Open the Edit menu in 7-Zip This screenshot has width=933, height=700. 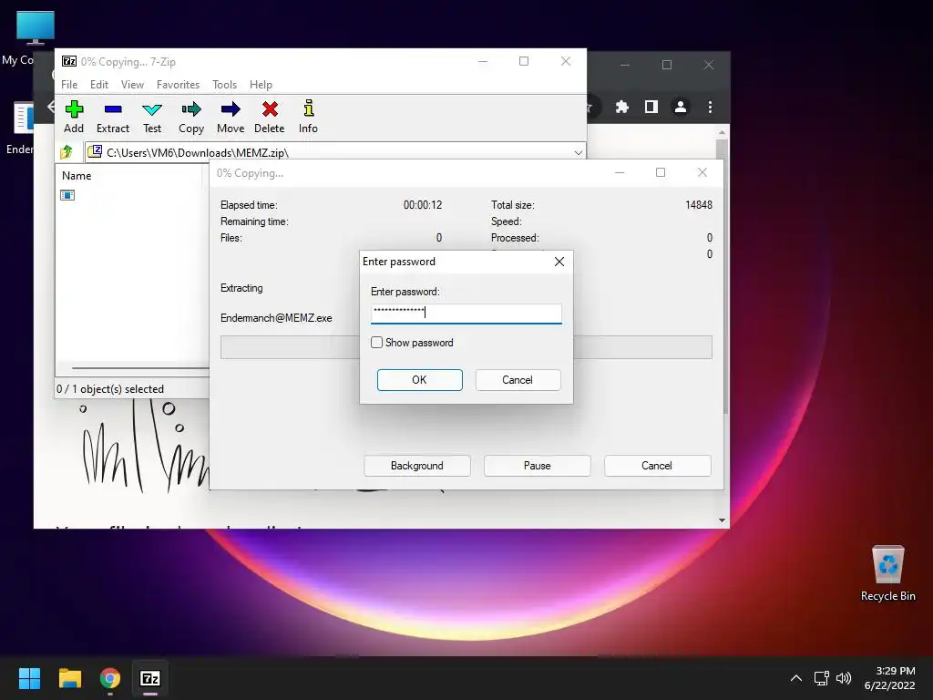[98, 85]
